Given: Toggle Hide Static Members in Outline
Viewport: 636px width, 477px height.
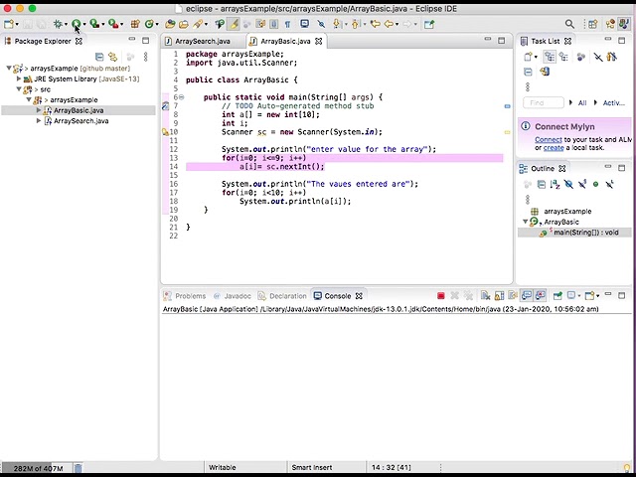Looking at the screenshot, I should (582, 185).
